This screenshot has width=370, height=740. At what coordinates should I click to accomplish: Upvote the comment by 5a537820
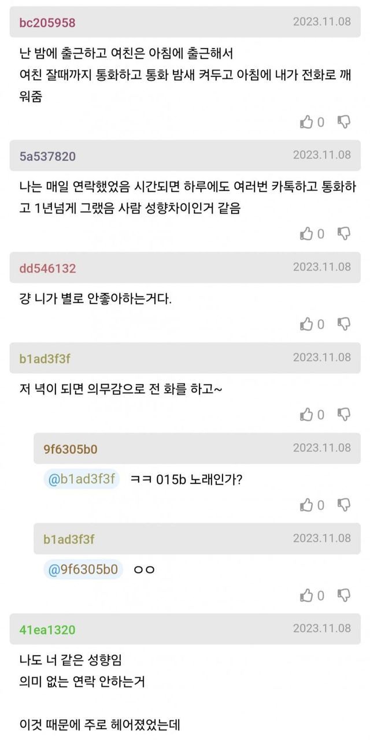[x=306, y=234]
